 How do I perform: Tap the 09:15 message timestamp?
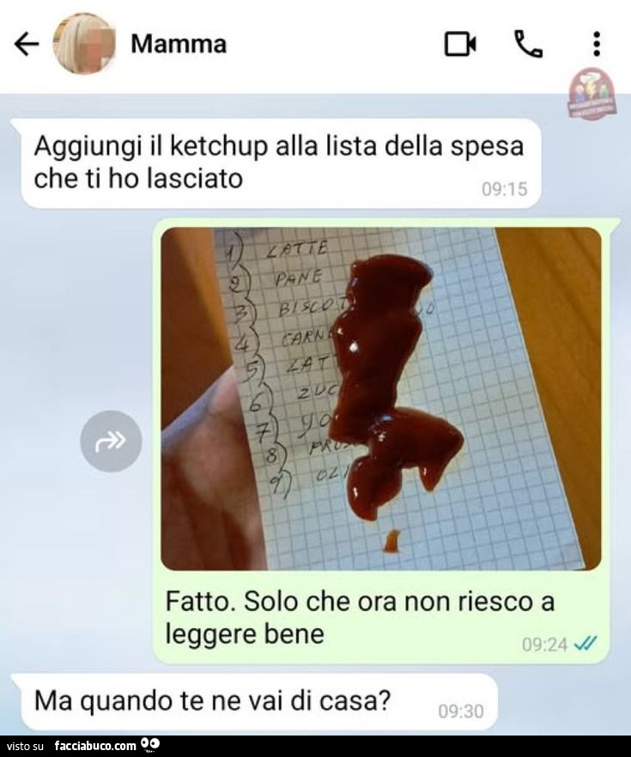504,189
